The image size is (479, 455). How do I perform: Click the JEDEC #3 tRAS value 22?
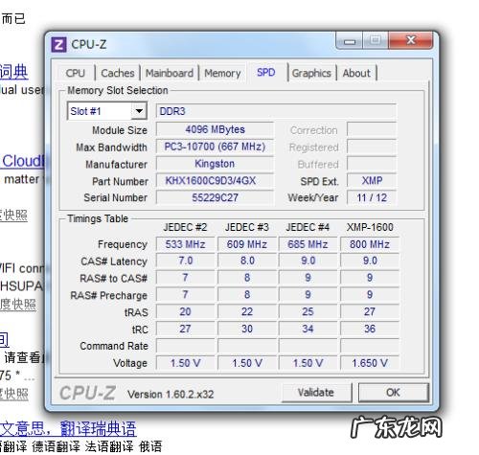click(247, 311)
